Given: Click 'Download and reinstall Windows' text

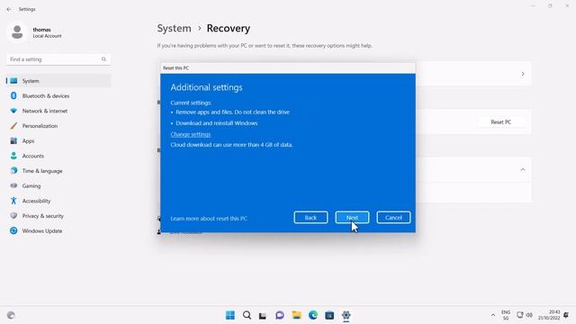Looking at the screenshot, I should tap(216, 123).
